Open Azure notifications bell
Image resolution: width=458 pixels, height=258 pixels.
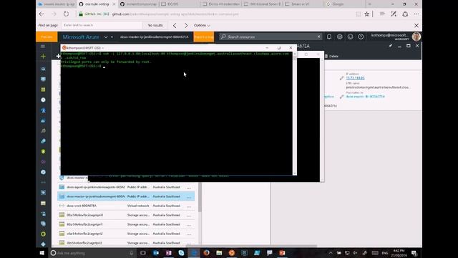329,37
